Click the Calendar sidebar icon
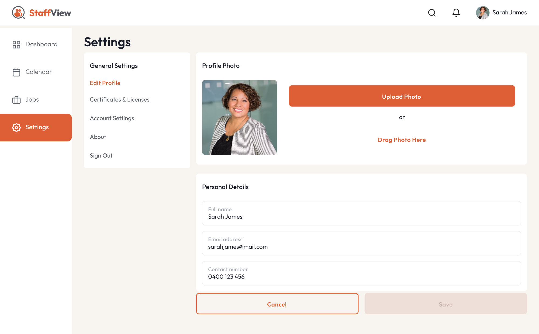 point(16,72)
